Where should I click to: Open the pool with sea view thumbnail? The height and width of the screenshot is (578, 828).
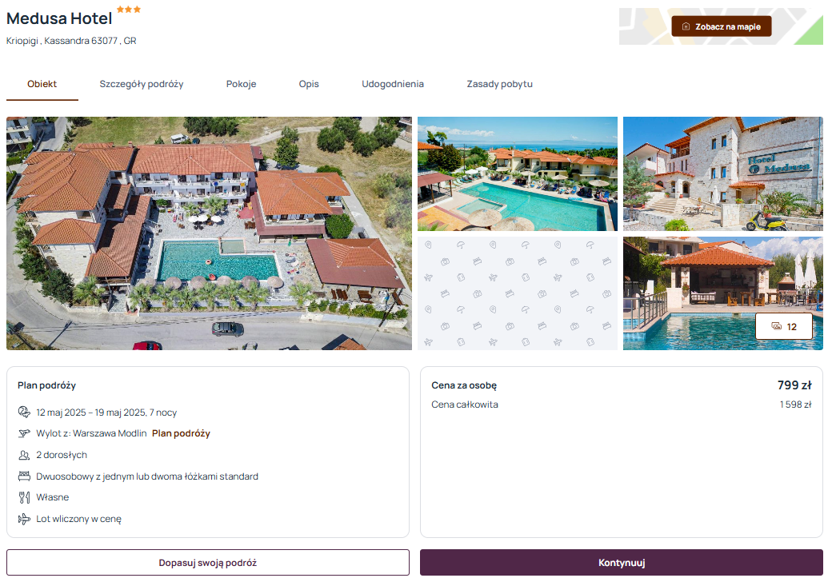click(x=518, y=173)
